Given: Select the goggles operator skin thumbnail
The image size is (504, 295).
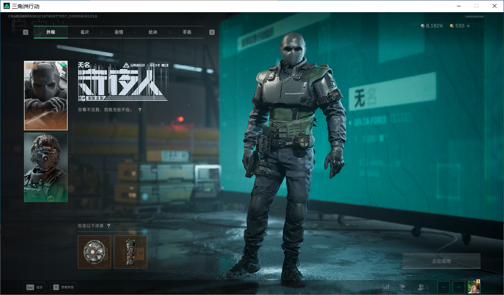Looking at the screenshot, I should pyautogui.click(x=46, y=168).
